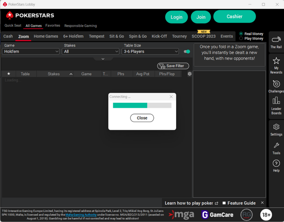Expand additional filters chevron
The height and width of the screenshot is (222, 284).
coord(103,59)
